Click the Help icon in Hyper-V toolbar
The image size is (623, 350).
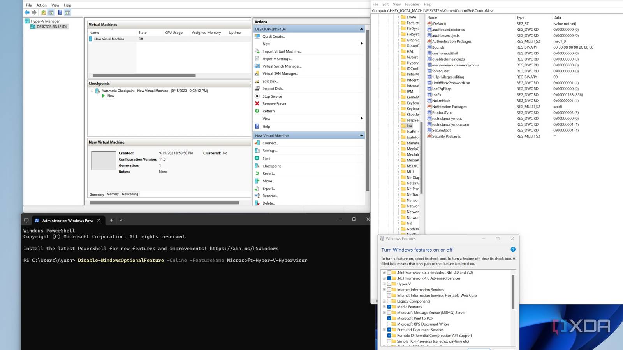[60, 12]
